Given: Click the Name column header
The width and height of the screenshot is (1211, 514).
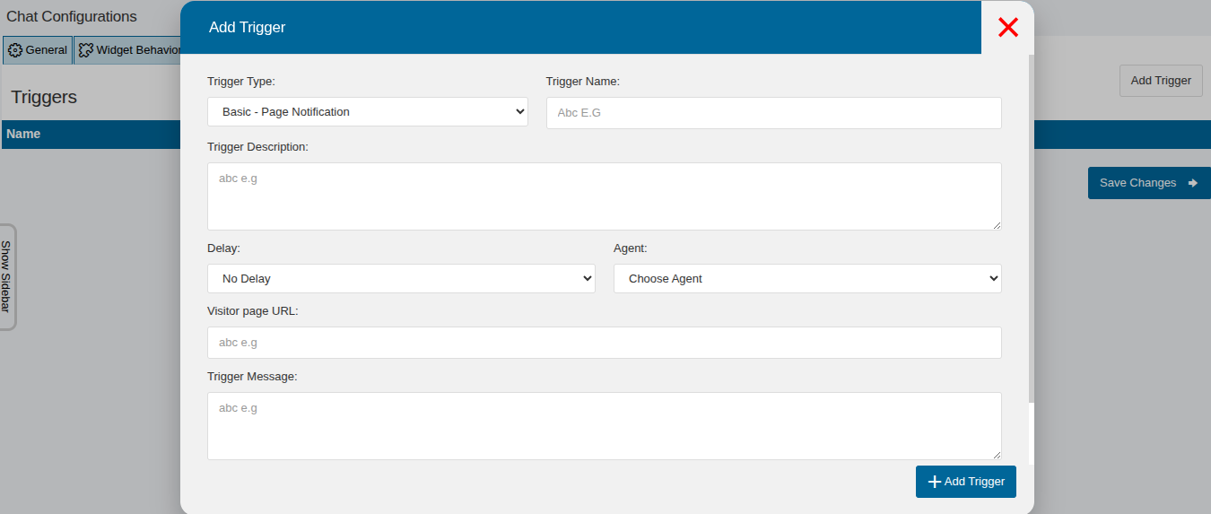Looking at the screenshot, I should (23, 134).
